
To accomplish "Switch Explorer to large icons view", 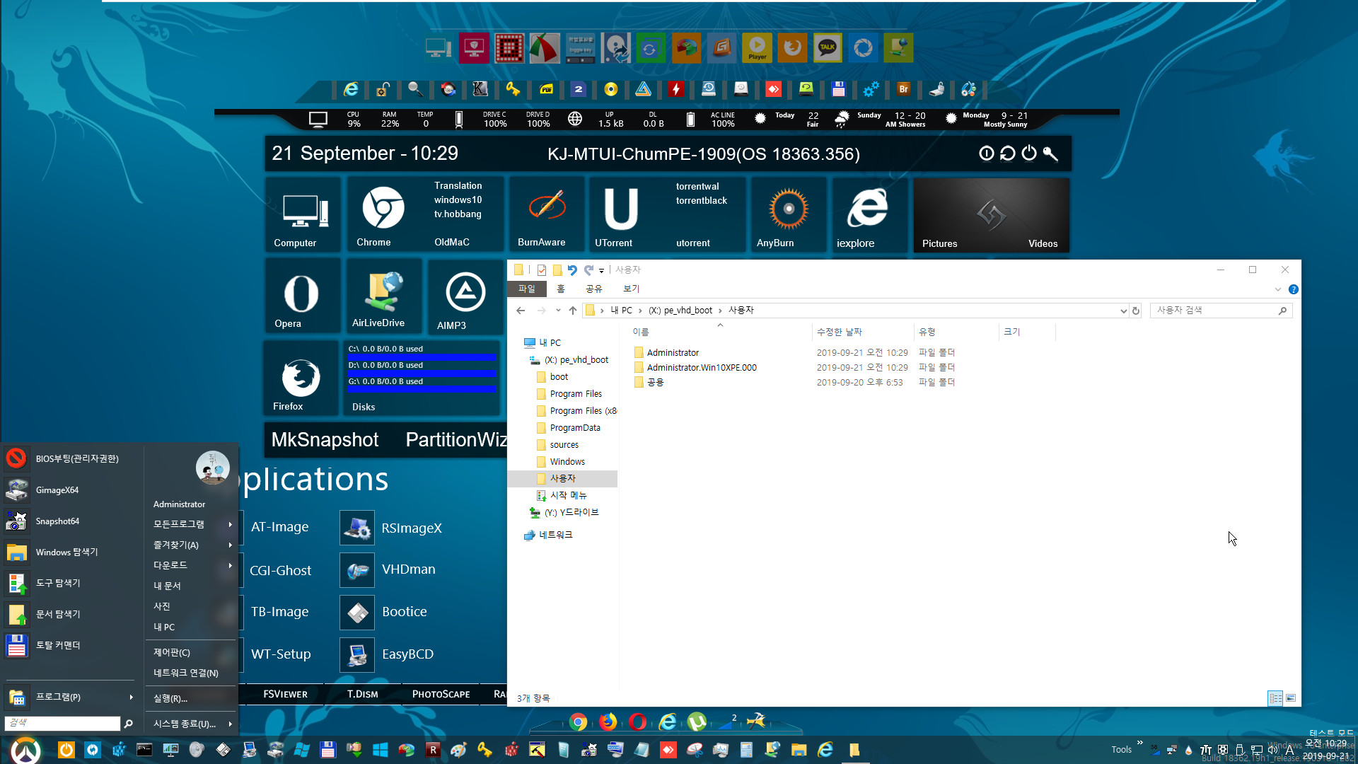I will 1291,698.
